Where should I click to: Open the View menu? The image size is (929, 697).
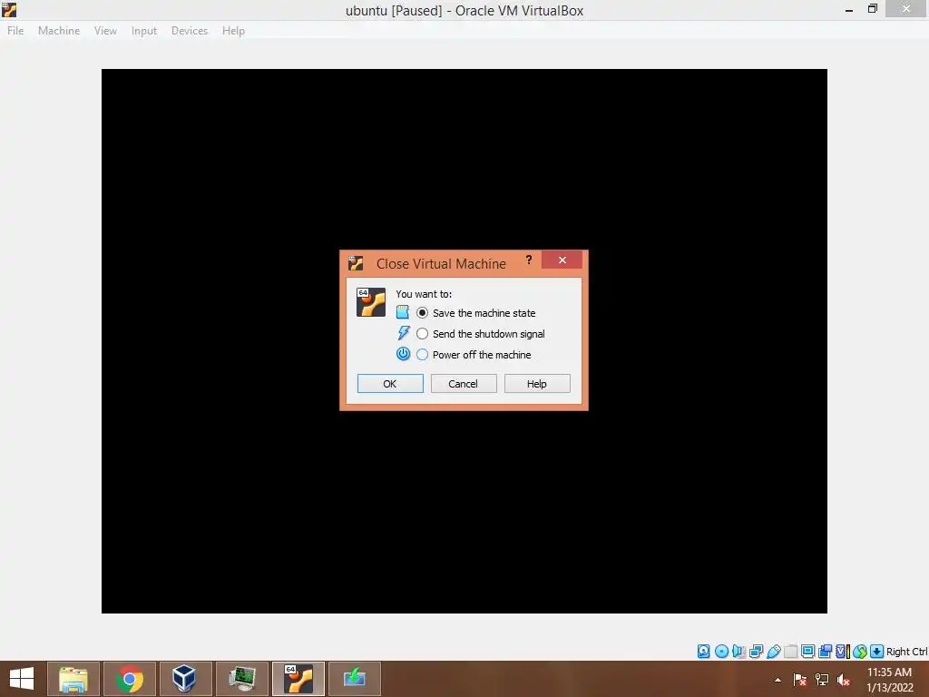pos(105,31)
